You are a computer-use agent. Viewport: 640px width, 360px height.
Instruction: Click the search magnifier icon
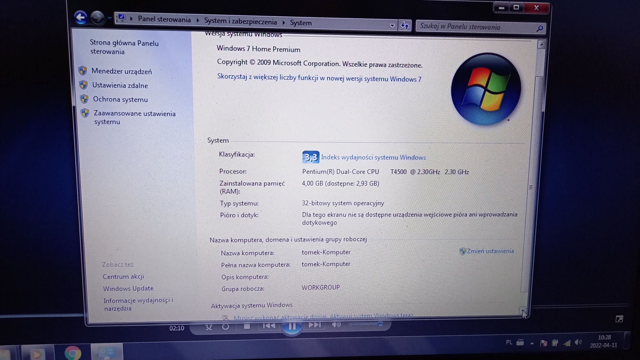pos(540,29)
